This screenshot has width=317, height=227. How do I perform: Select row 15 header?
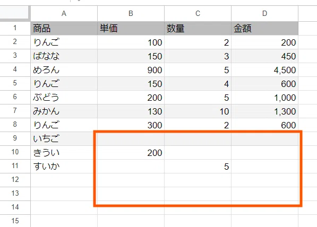(15, 221)
